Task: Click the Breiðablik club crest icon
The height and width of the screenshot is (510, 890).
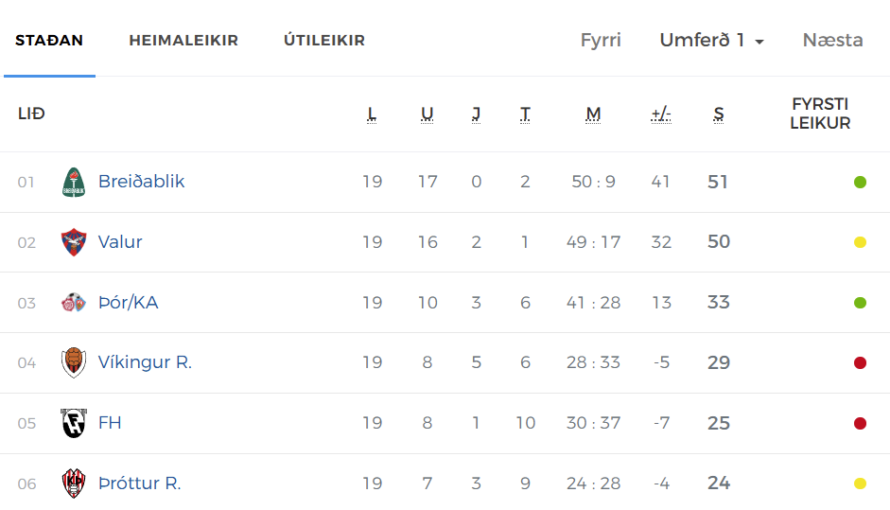Action: click(73, 183)
